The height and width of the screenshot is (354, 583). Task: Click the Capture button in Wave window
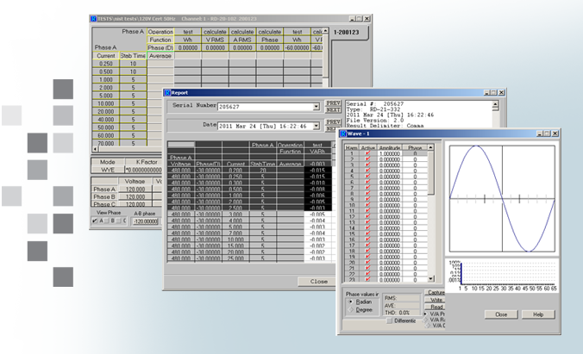point(435,293)
